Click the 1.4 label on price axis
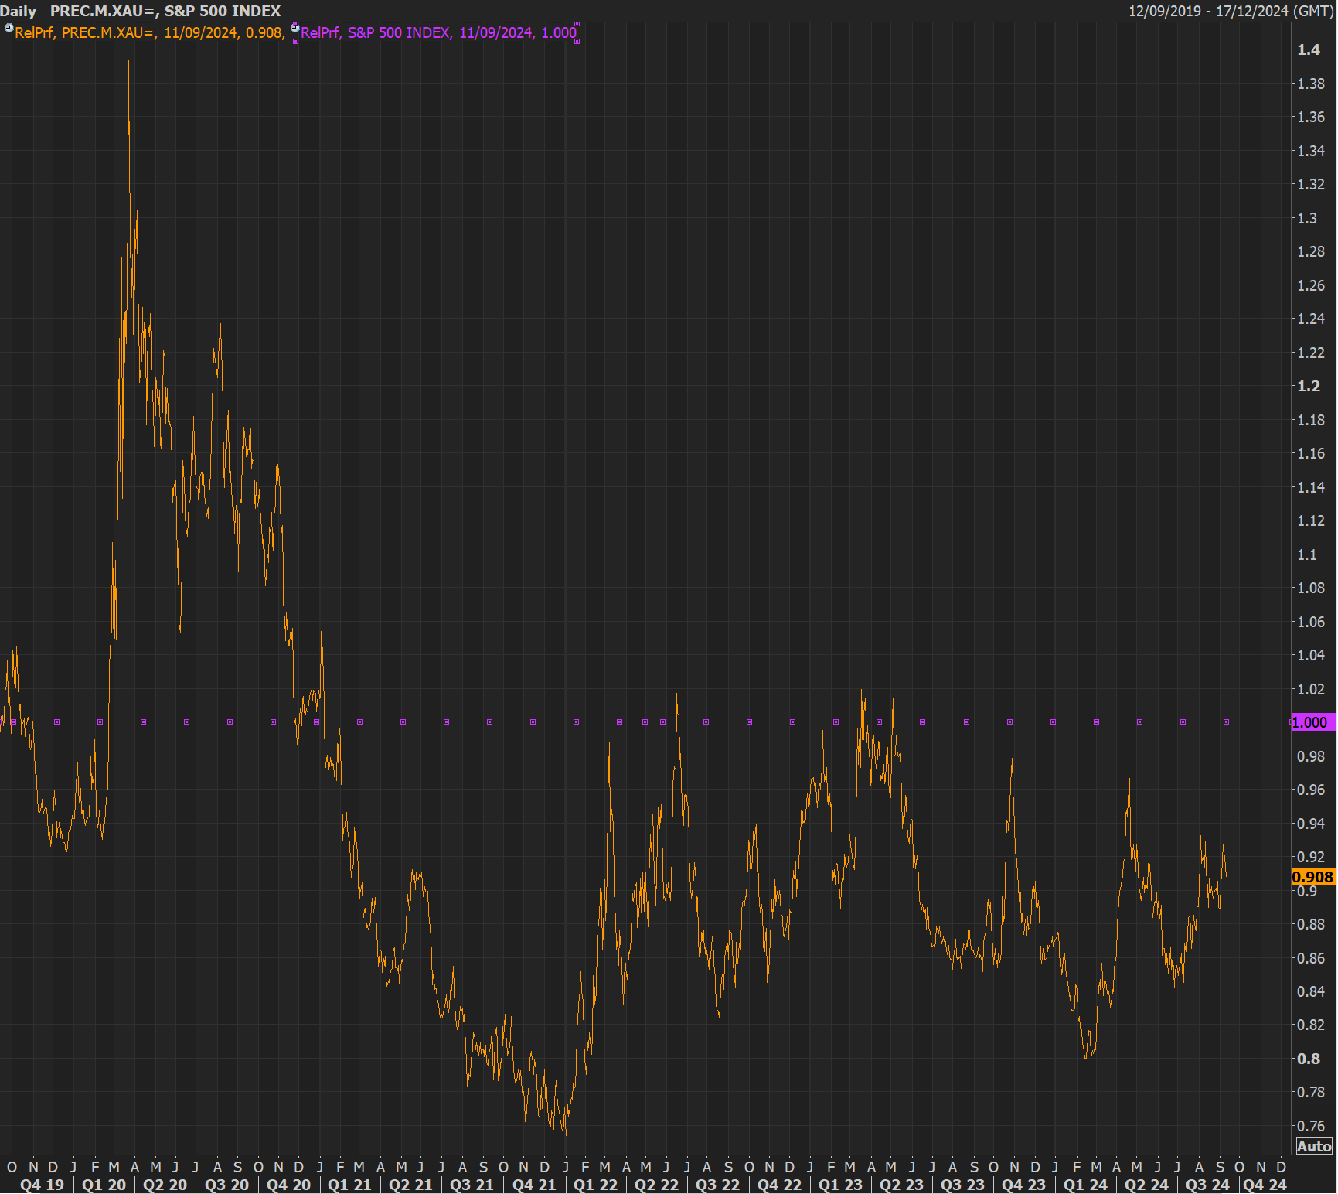1338x1194 pixels. pyautogui.click(x=1309, y=49)
